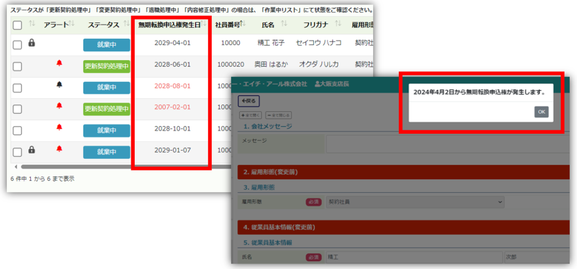Viewport: 577px width, 269px height.
Task: Click the black bell alert in the 2028-08-01 row
Action: (59, 85)
